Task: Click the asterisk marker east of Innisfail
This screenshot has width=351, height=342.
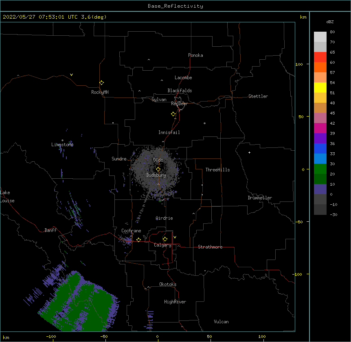Action: (x=204, y=123)
